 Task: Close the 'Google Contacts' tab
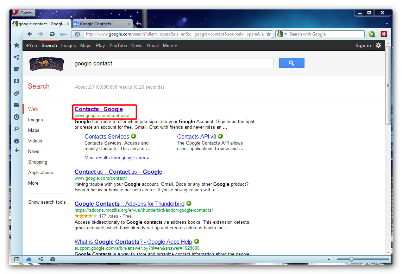(129, 24)
